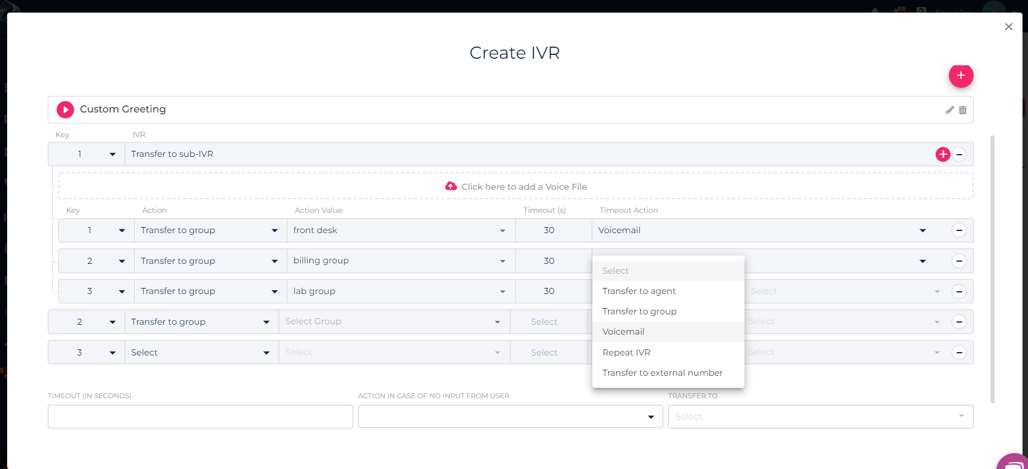
Task: Delete Custom Greeting with the trash icon
Action: point(963,110)
